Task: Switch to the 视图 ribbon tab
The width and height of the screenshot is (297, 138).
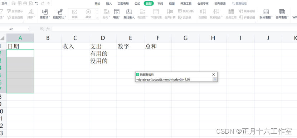Action: pyautogui.click(x=172, y=4)
